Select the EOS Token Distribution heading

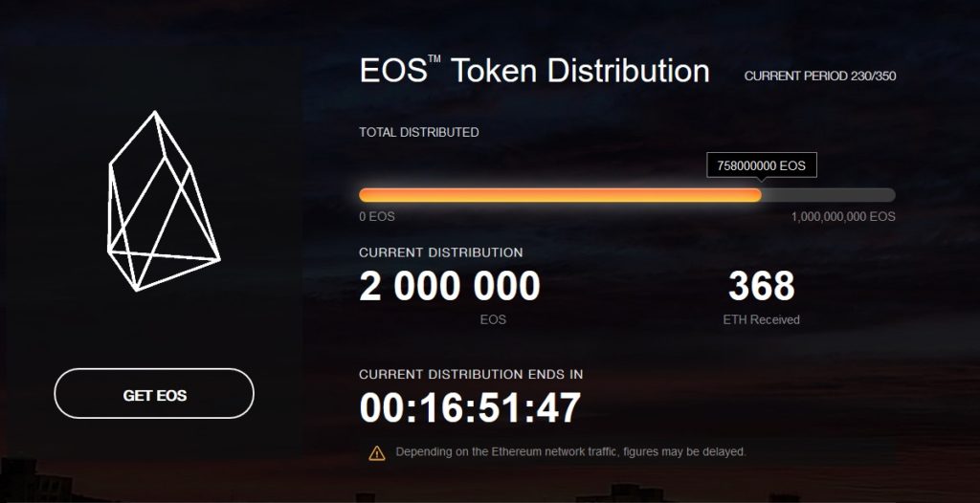pyautogui.click(x=534, y=71)
